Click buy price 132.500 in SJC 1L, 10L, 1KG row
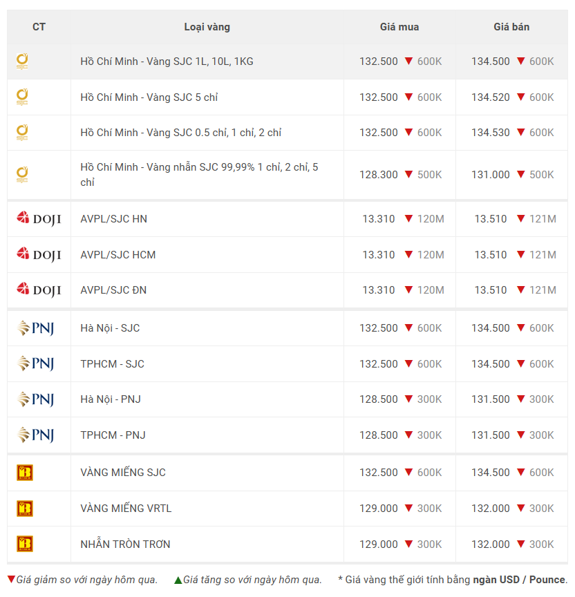This screenshot has width=575, height=597. click(x=379, y=61)
